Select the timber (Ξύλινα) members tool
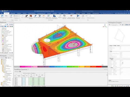 (x=44, y=16)
